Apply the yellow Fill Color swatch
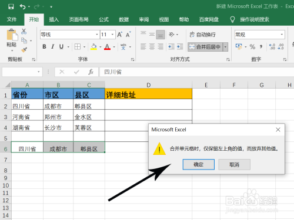This screenshot has width=294, height=220. [93, 46]
